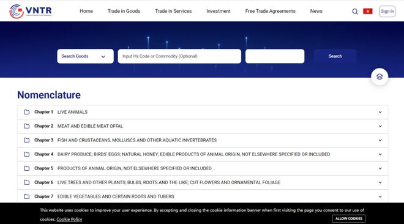The image size is (404, 224).
Task: Select 'PRODUCTS OF ANIMAL ORIGIN' Chapter 5 text
Action: (134, 168)
